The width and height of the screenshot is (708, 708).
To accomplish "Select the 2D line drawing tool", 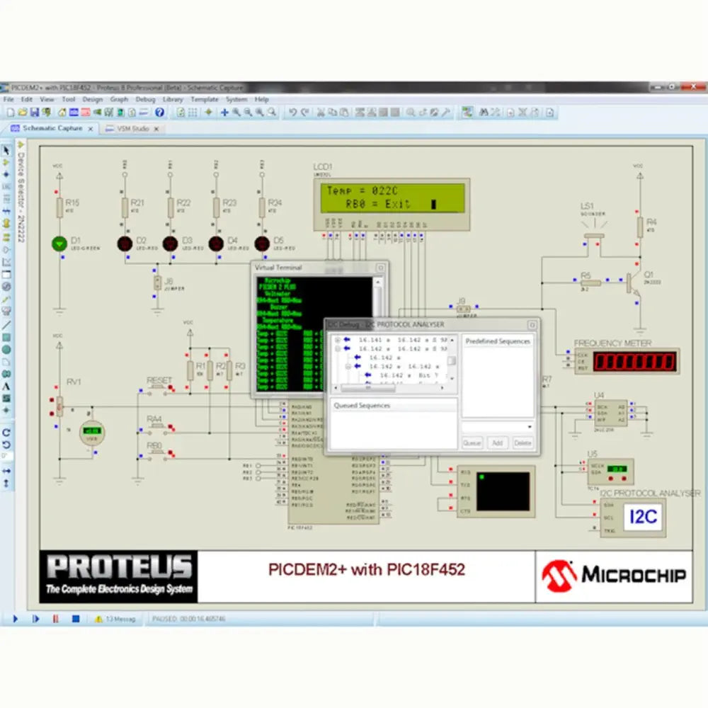I will 6,325.
